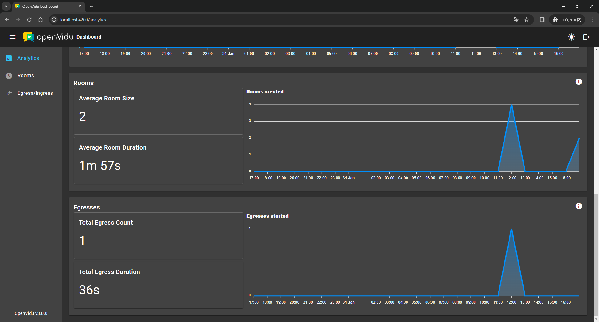This screenshot has width=599, height=322.
Task: Click the Rooms section info icon
Action: pos(578,82)
